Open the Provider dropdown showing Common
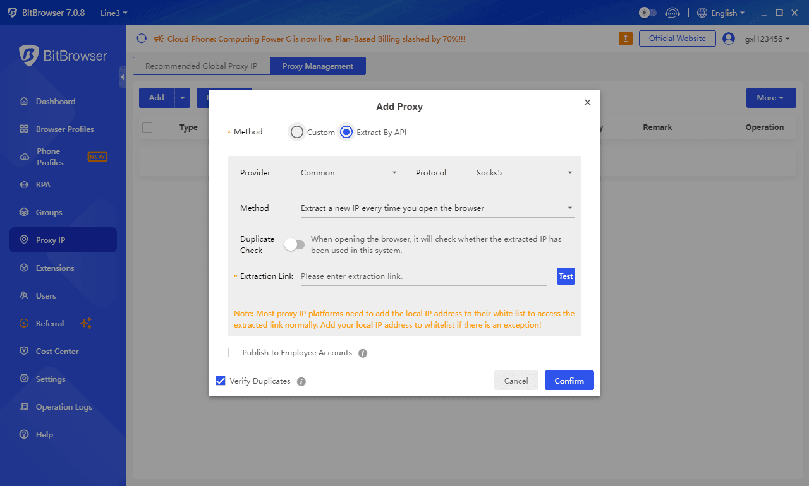The image size is (809, 486). pyautogui.click(x=350, y=173)
